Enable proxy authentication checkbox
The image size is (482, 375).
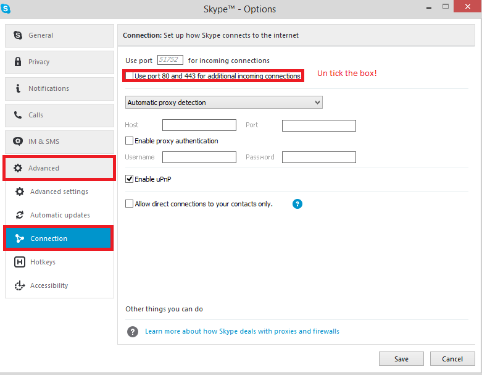click(x=129, y=141)
